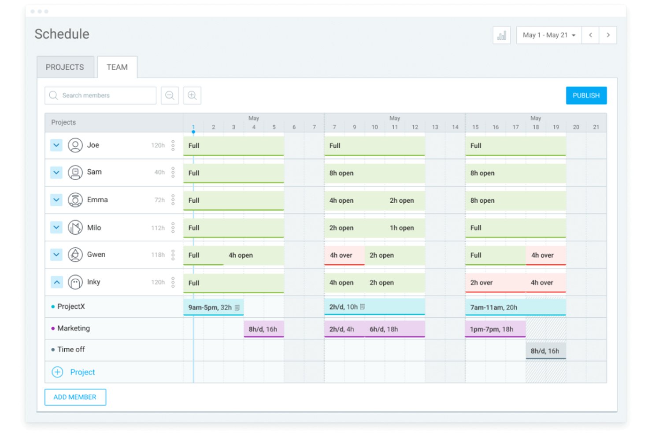
Task: Click Emma's avatar icon
Action: coord(75,200)
